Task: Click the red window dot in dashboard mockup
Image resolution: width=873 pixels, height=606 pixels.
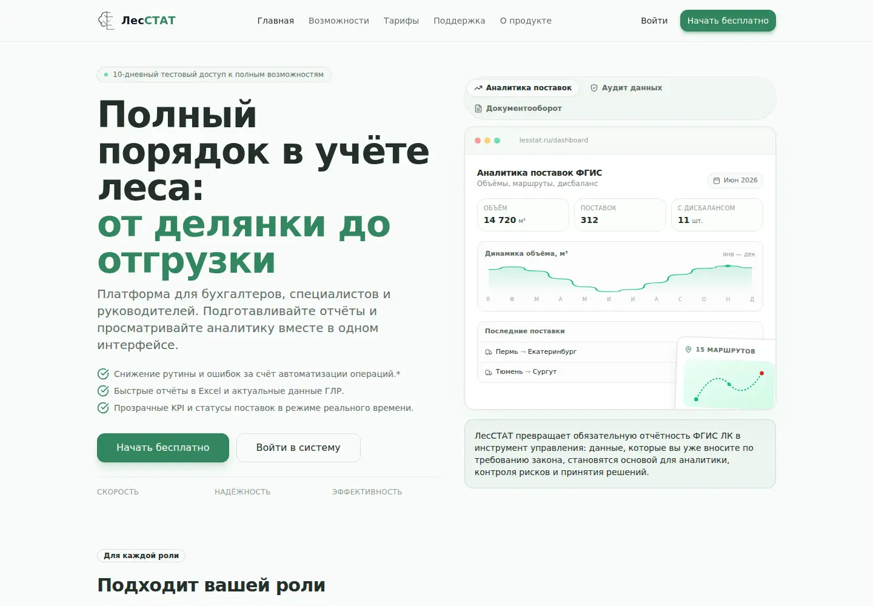Action: tap(478, 141)
